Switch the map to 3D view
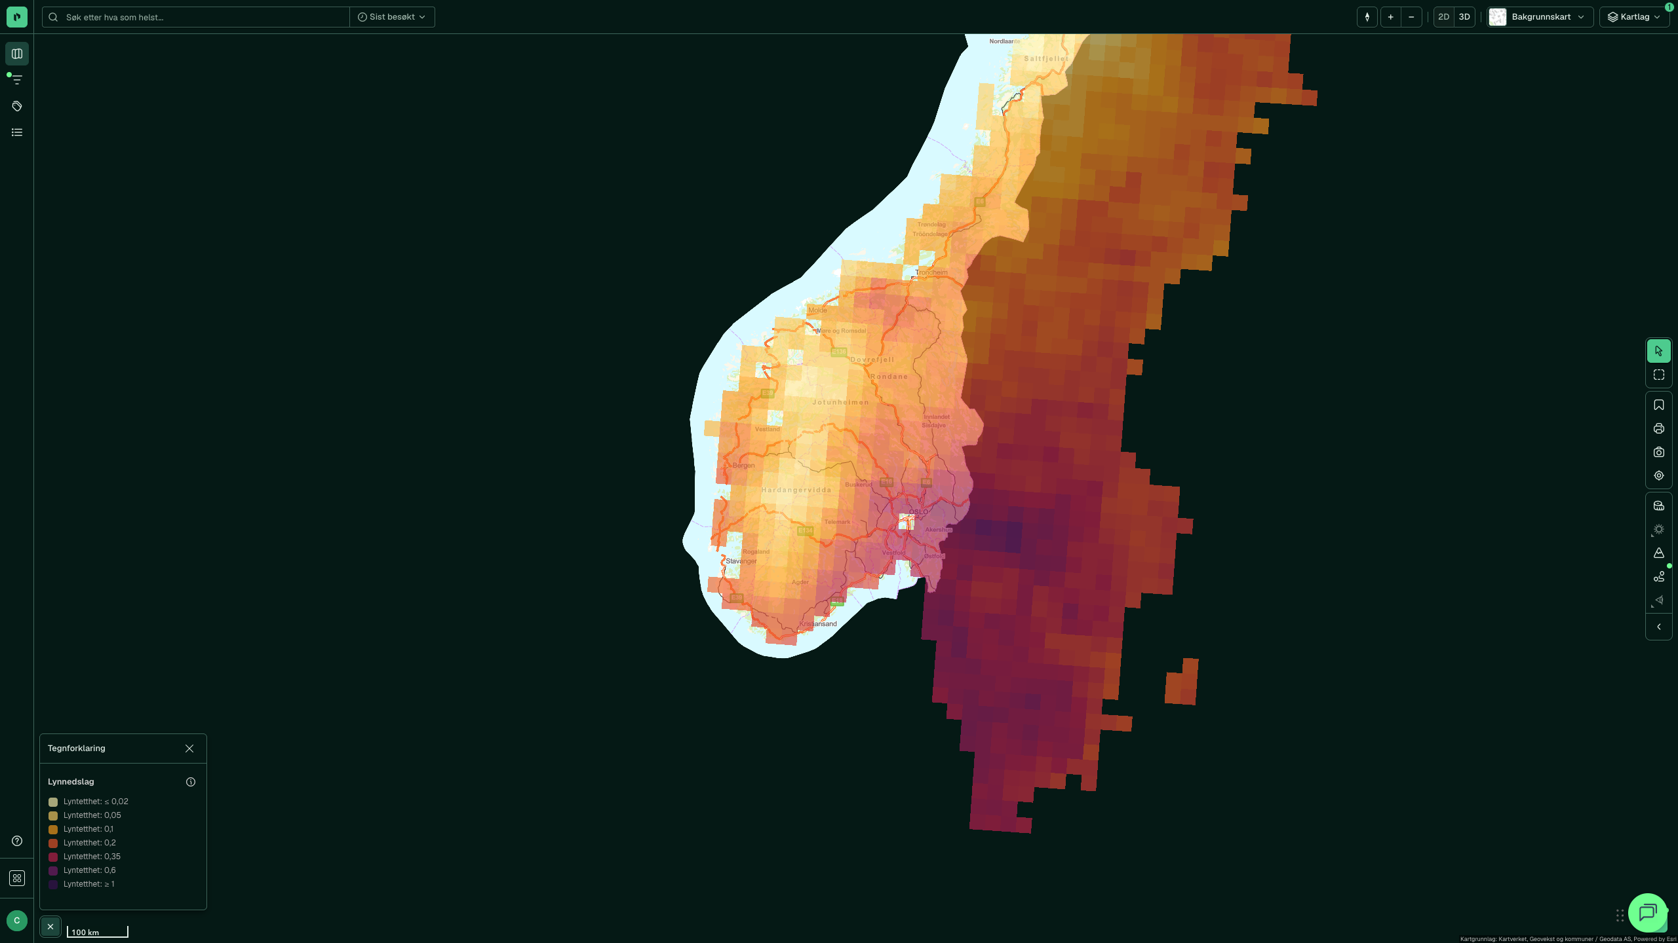The width and height of the screenshot is (1678, 943). pyautogui.click(x=1464, y=17)
